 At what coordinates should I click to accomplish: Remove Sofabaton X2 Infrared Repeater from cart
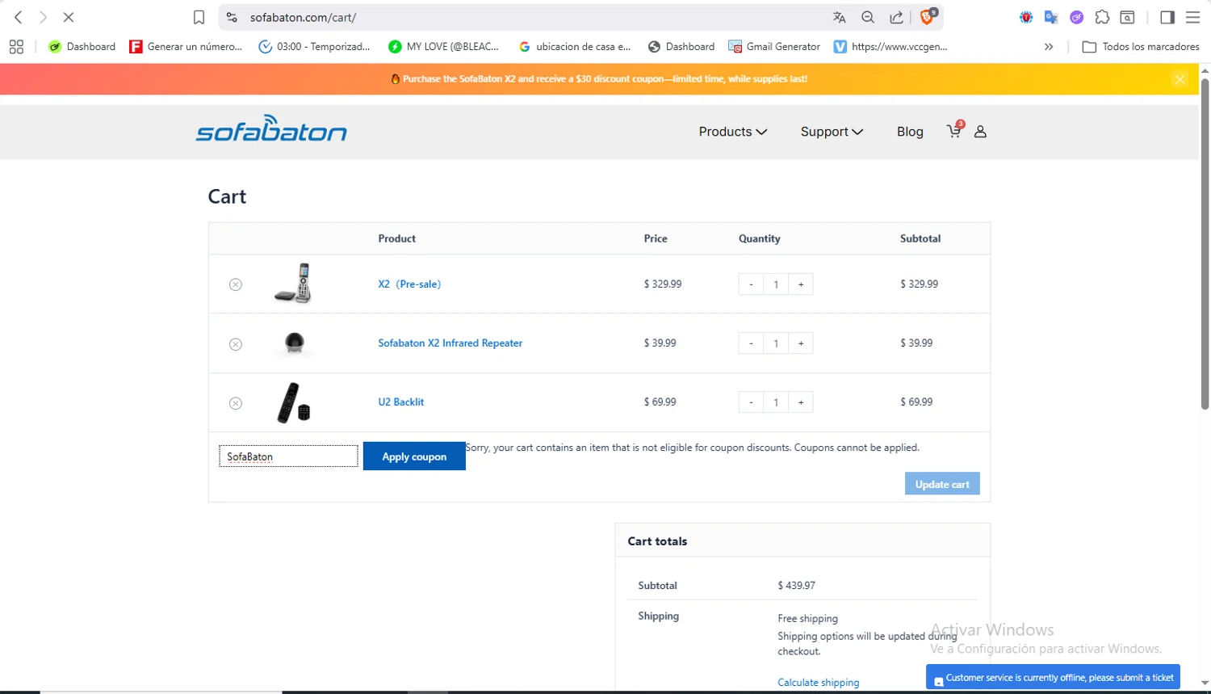point(235,344)
